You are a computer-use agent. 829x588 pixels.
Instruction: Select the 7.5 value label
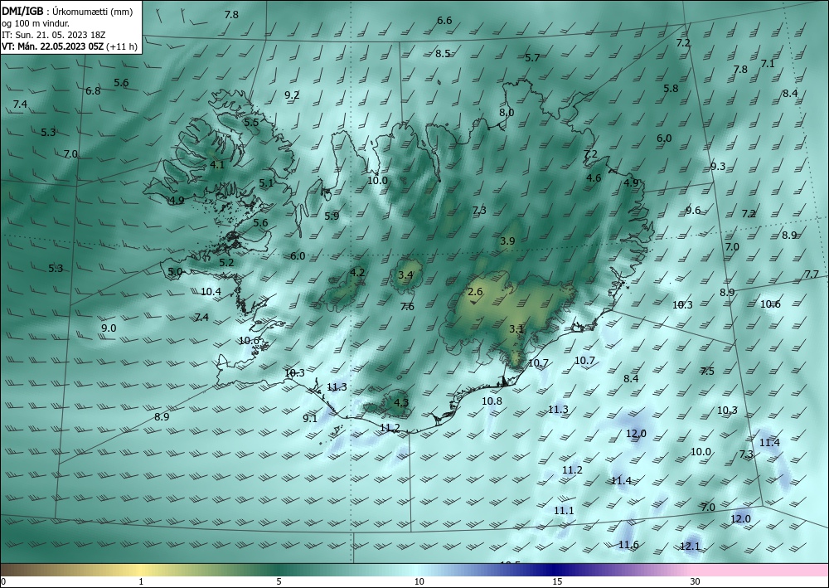pos(707,372)
